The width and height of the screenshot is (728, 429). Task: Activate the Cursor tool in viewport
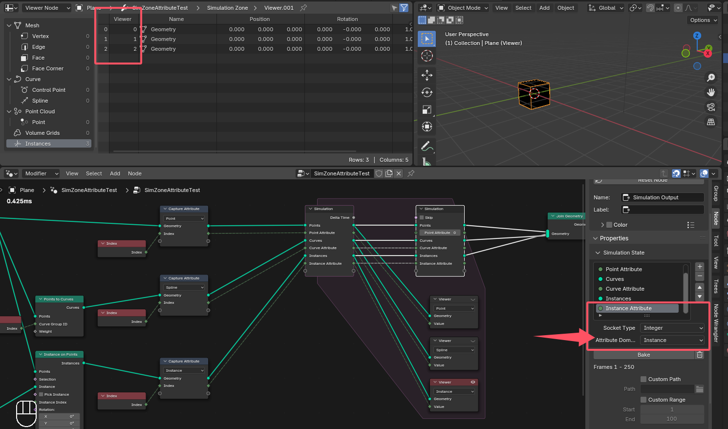tap(427, 56)
